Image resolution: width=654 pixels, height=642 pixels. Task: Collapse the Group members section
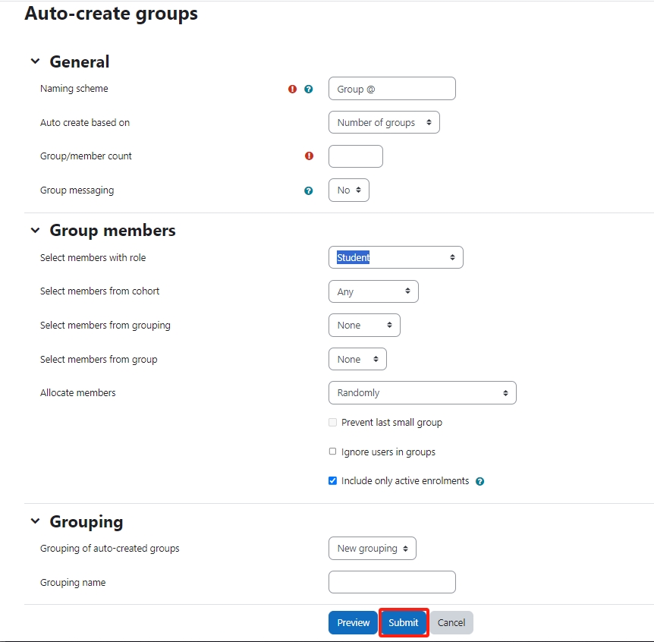click(34, 230)
